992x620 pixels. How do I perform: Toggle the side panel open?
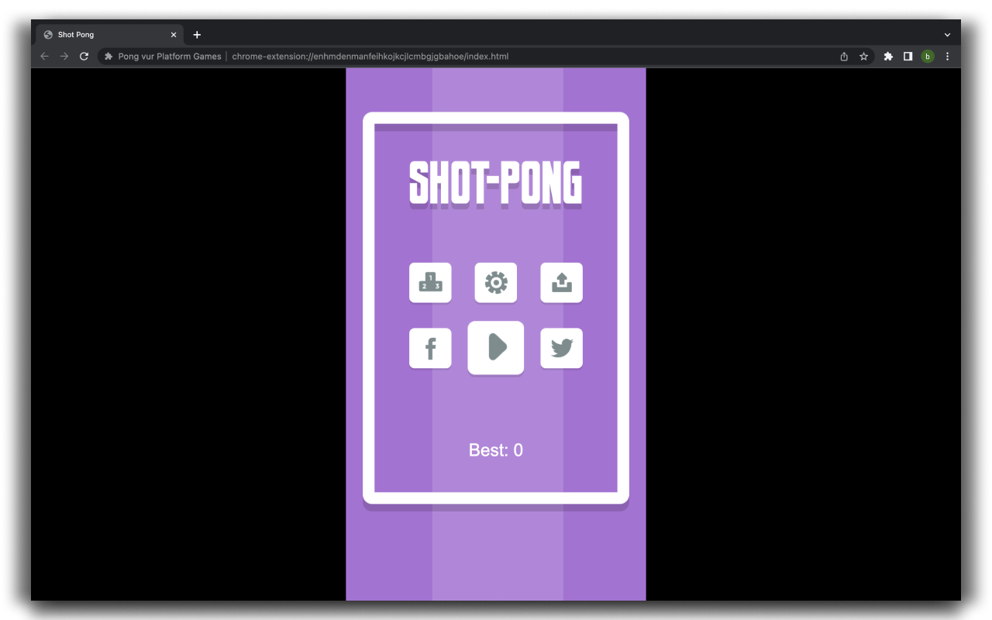908,56
